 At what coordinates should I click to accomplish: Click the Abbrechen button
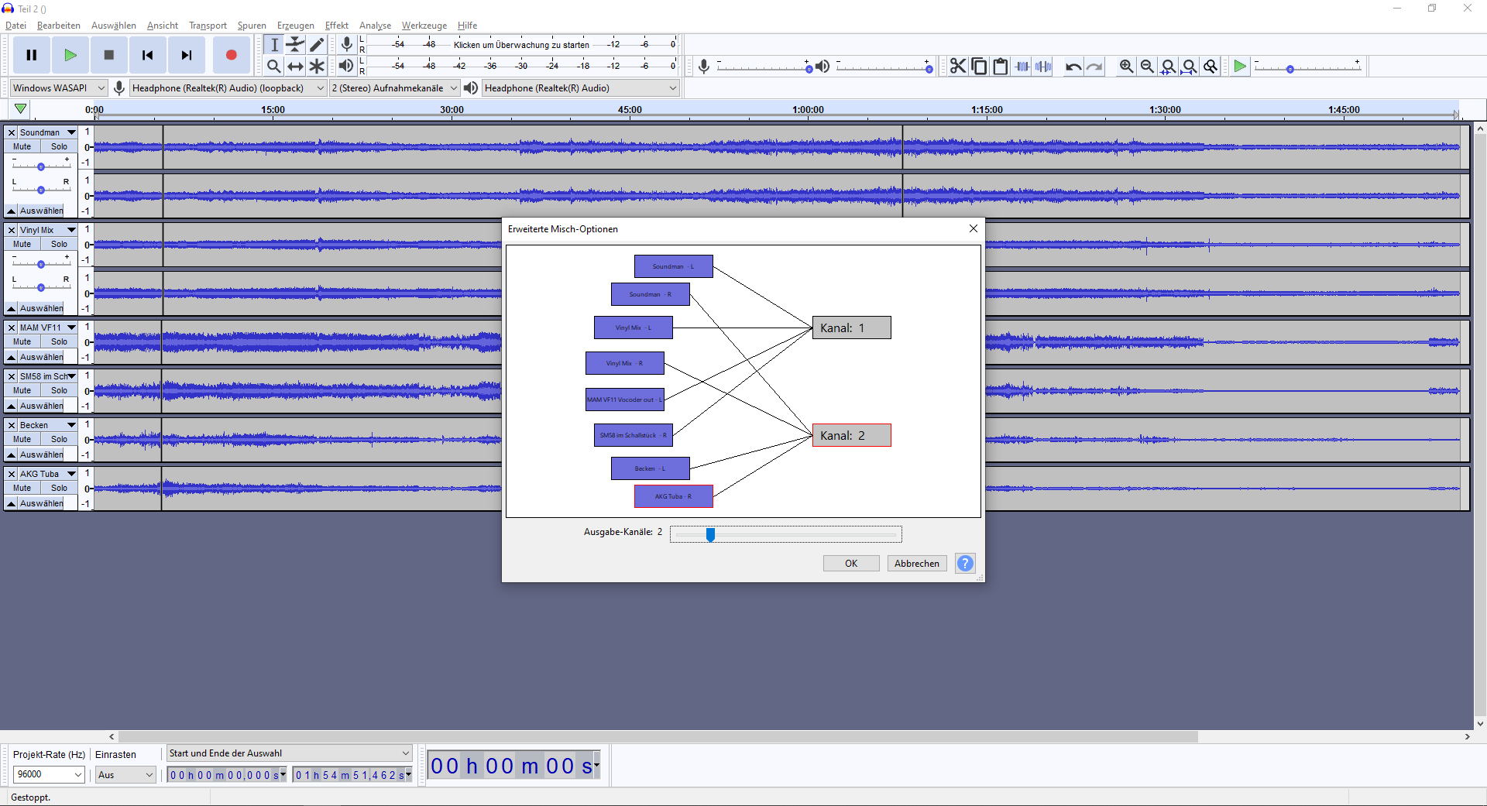point(916,564)
